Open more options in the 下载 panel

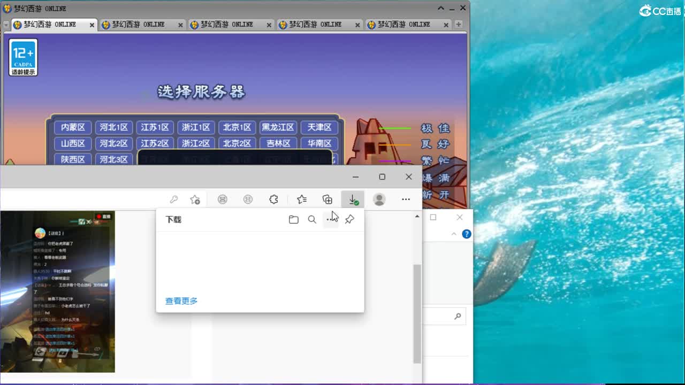(x=331, y=220)
